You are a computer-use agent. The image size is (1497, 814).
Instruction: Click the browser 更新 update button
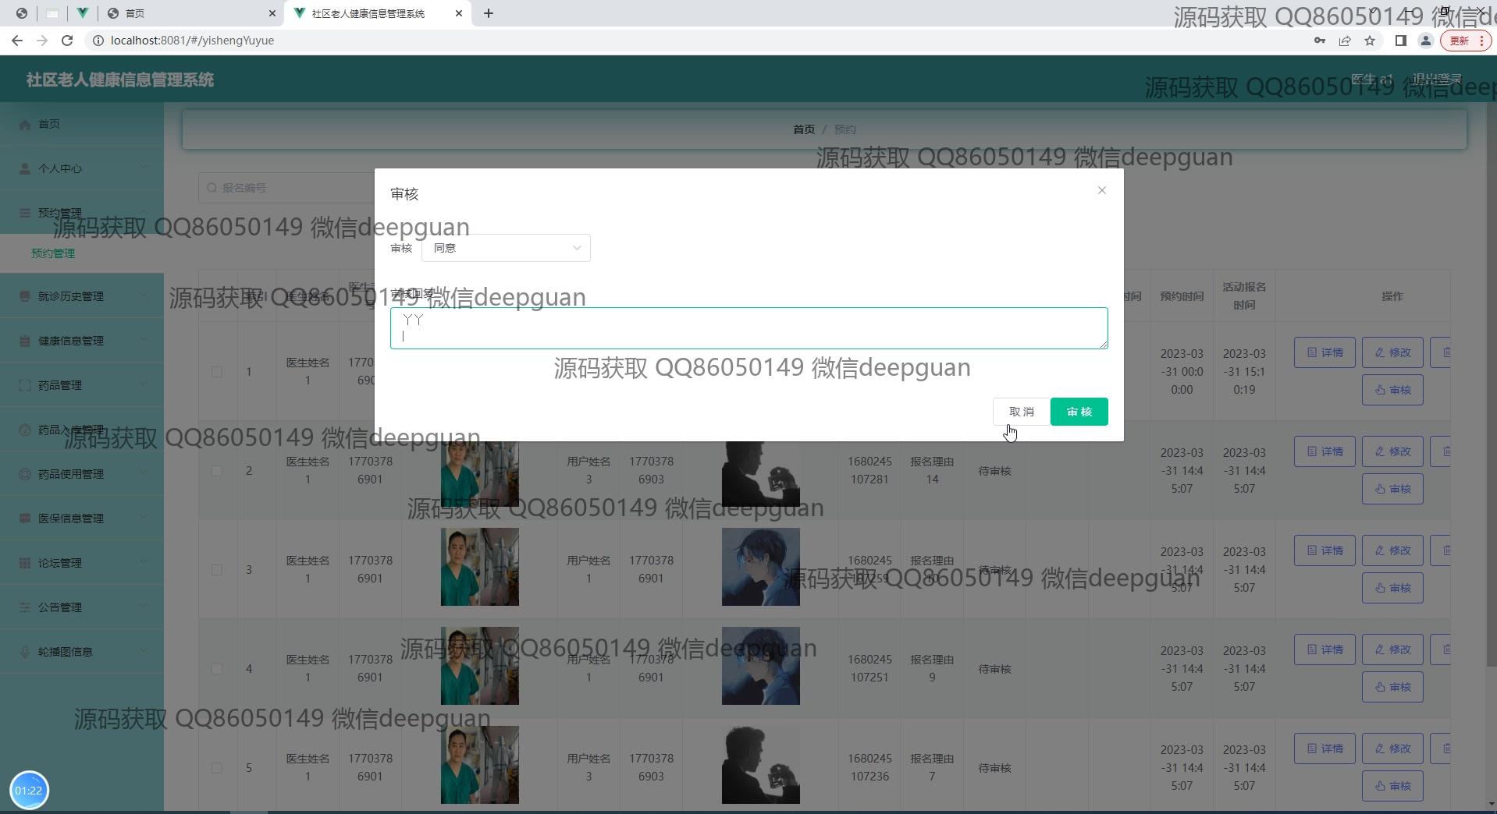coord(1466,41)
